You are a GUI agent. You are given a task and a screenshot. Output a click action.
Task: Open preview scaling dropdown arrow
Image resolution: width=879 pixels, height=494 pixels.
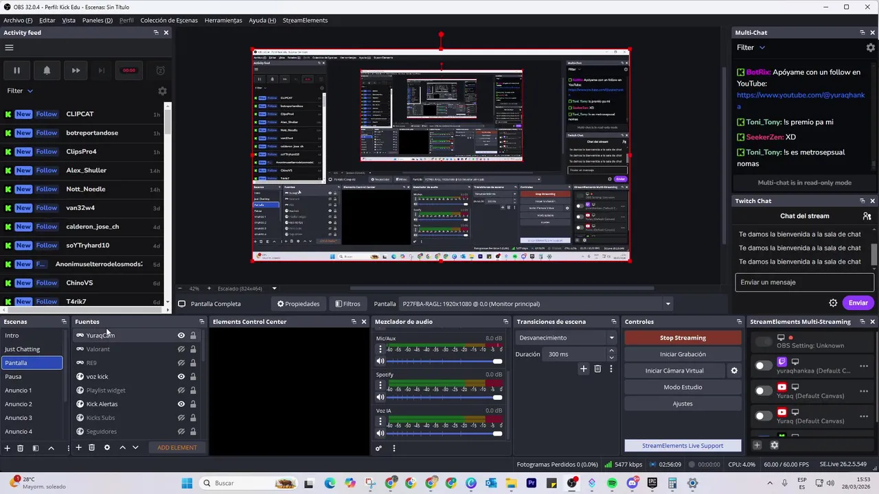coord(274,288)
